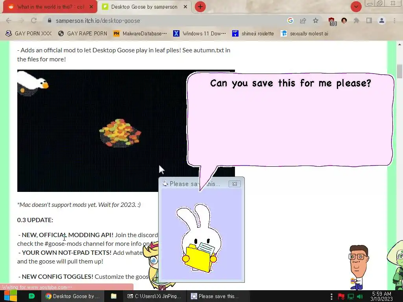Open the Windows 11 Dow… bookmark
The width and height of the screenshot is (403, 302).
(200, 34)
